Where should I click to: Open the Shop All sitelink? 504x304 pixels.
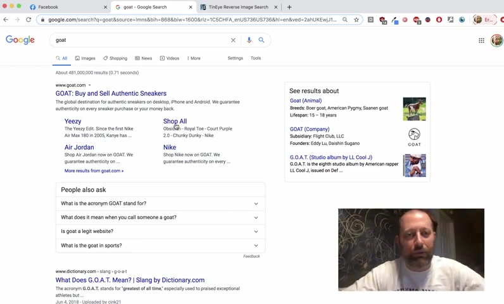175,121
